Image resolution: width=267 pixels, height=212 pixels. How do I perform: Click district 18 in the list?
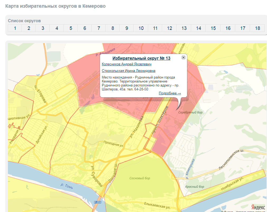coord(258,28)
